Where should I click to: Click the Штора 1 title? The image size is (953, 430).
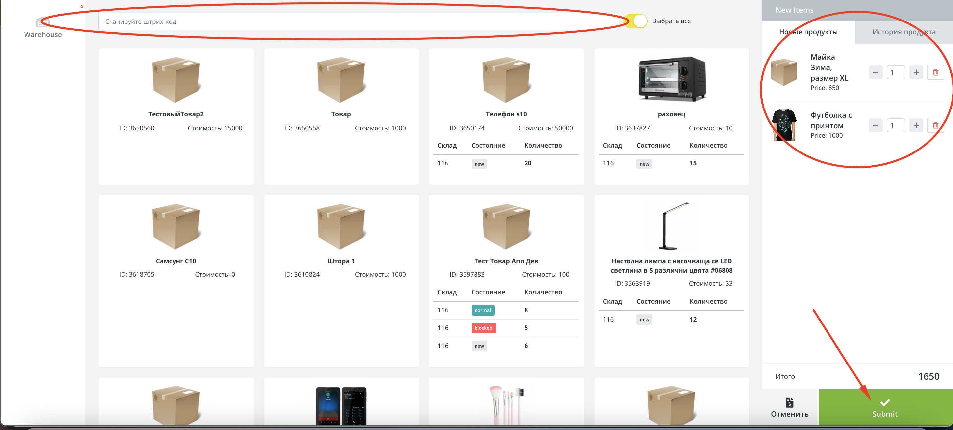point(341,261)
